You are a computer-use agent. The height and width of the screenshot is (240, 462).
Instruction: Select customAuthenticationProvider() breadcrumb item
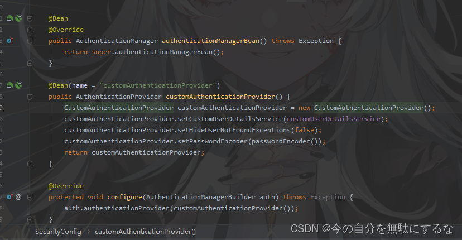pyautogui.click(x=145, y=232)
